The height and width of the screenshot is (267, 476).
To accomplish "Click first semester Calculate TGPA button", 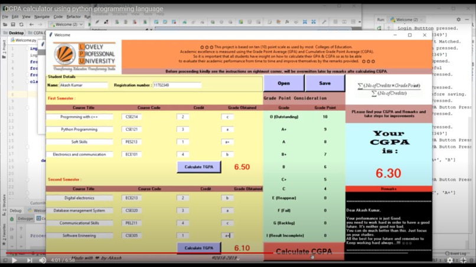I will pyautogui.click(x=199, y=167).
